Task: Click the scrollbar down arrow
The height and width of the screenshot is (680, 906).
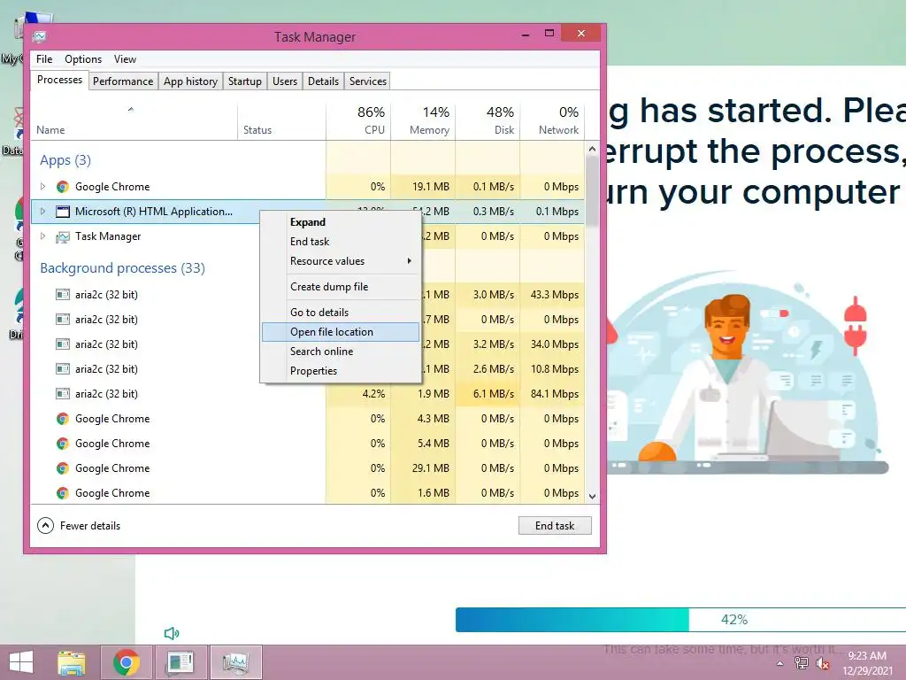Action: (592, 496)
